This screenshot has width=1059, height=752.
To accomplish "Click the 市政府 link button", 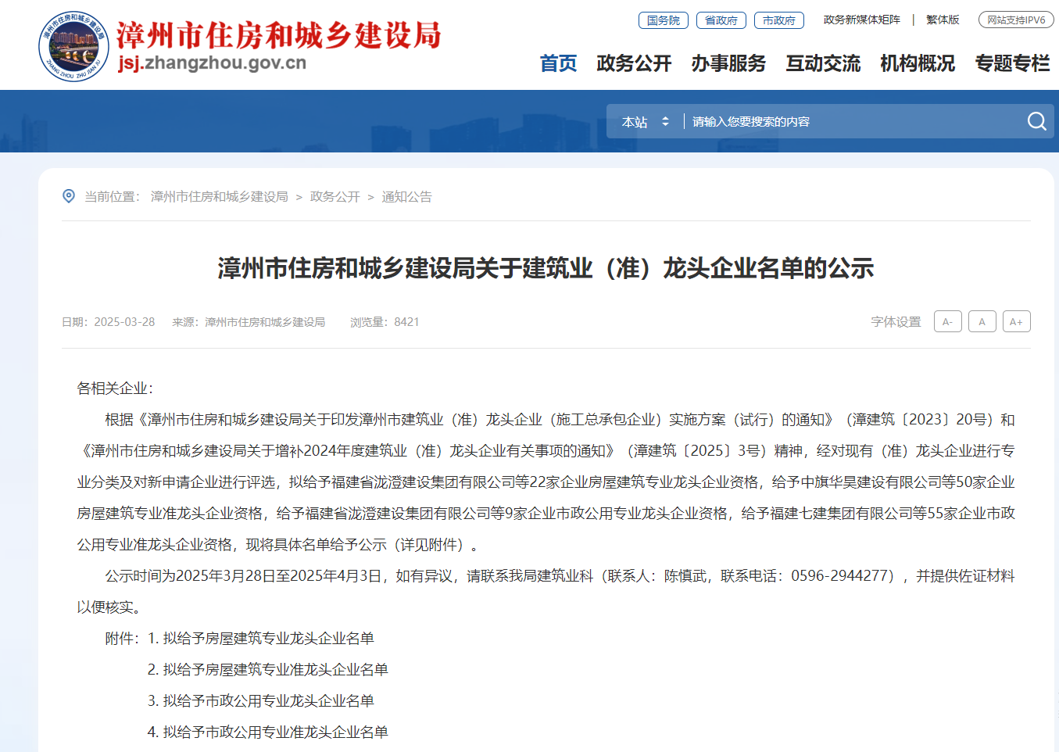I will point(779,20).
